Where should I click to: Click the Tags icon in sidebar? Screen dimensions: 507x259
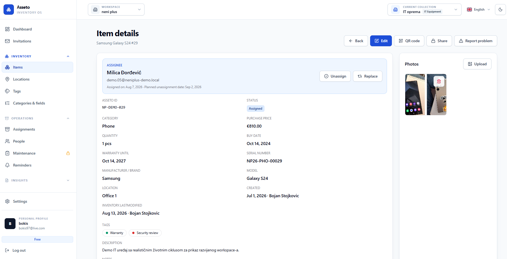point(7,91)
